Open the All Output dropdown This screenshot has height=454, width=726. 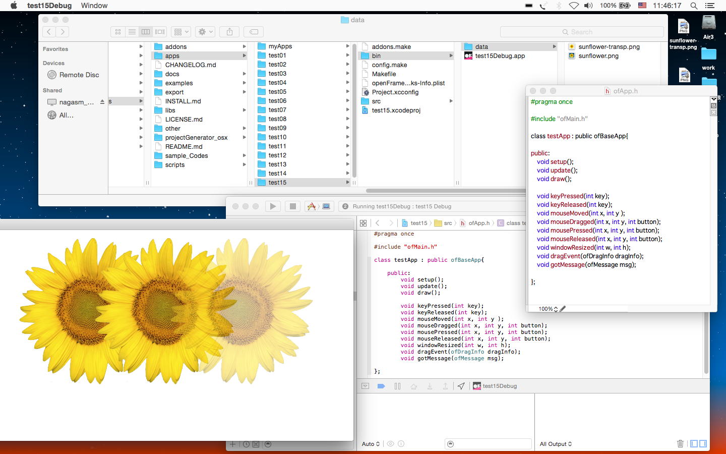point(556,444)
